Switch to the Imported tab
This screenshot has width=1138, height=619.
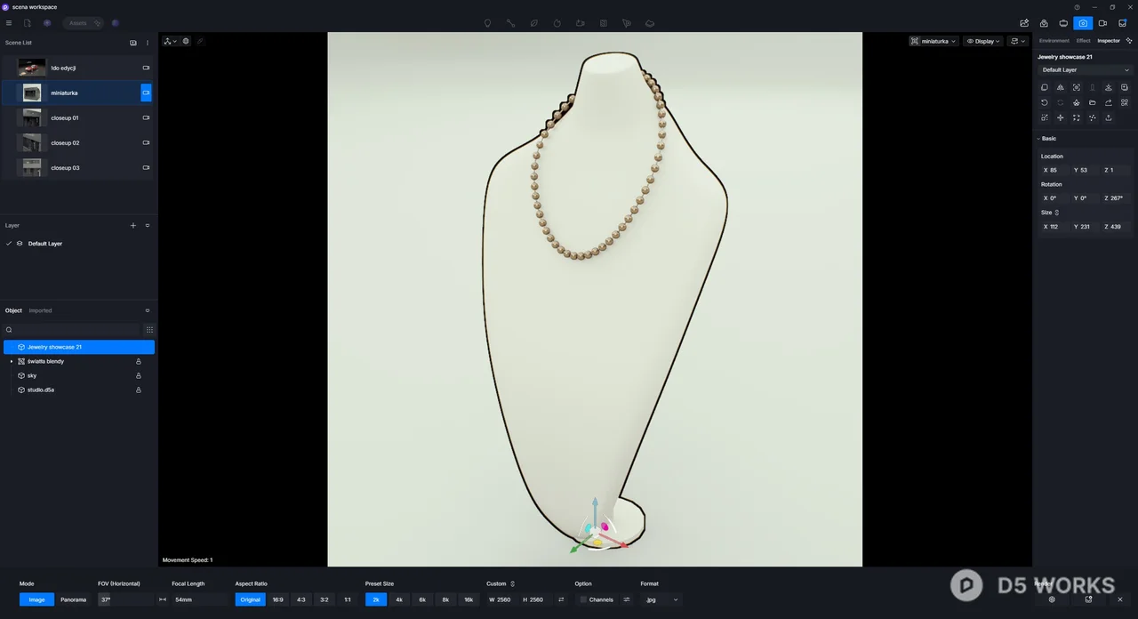(x=40, y=310)
